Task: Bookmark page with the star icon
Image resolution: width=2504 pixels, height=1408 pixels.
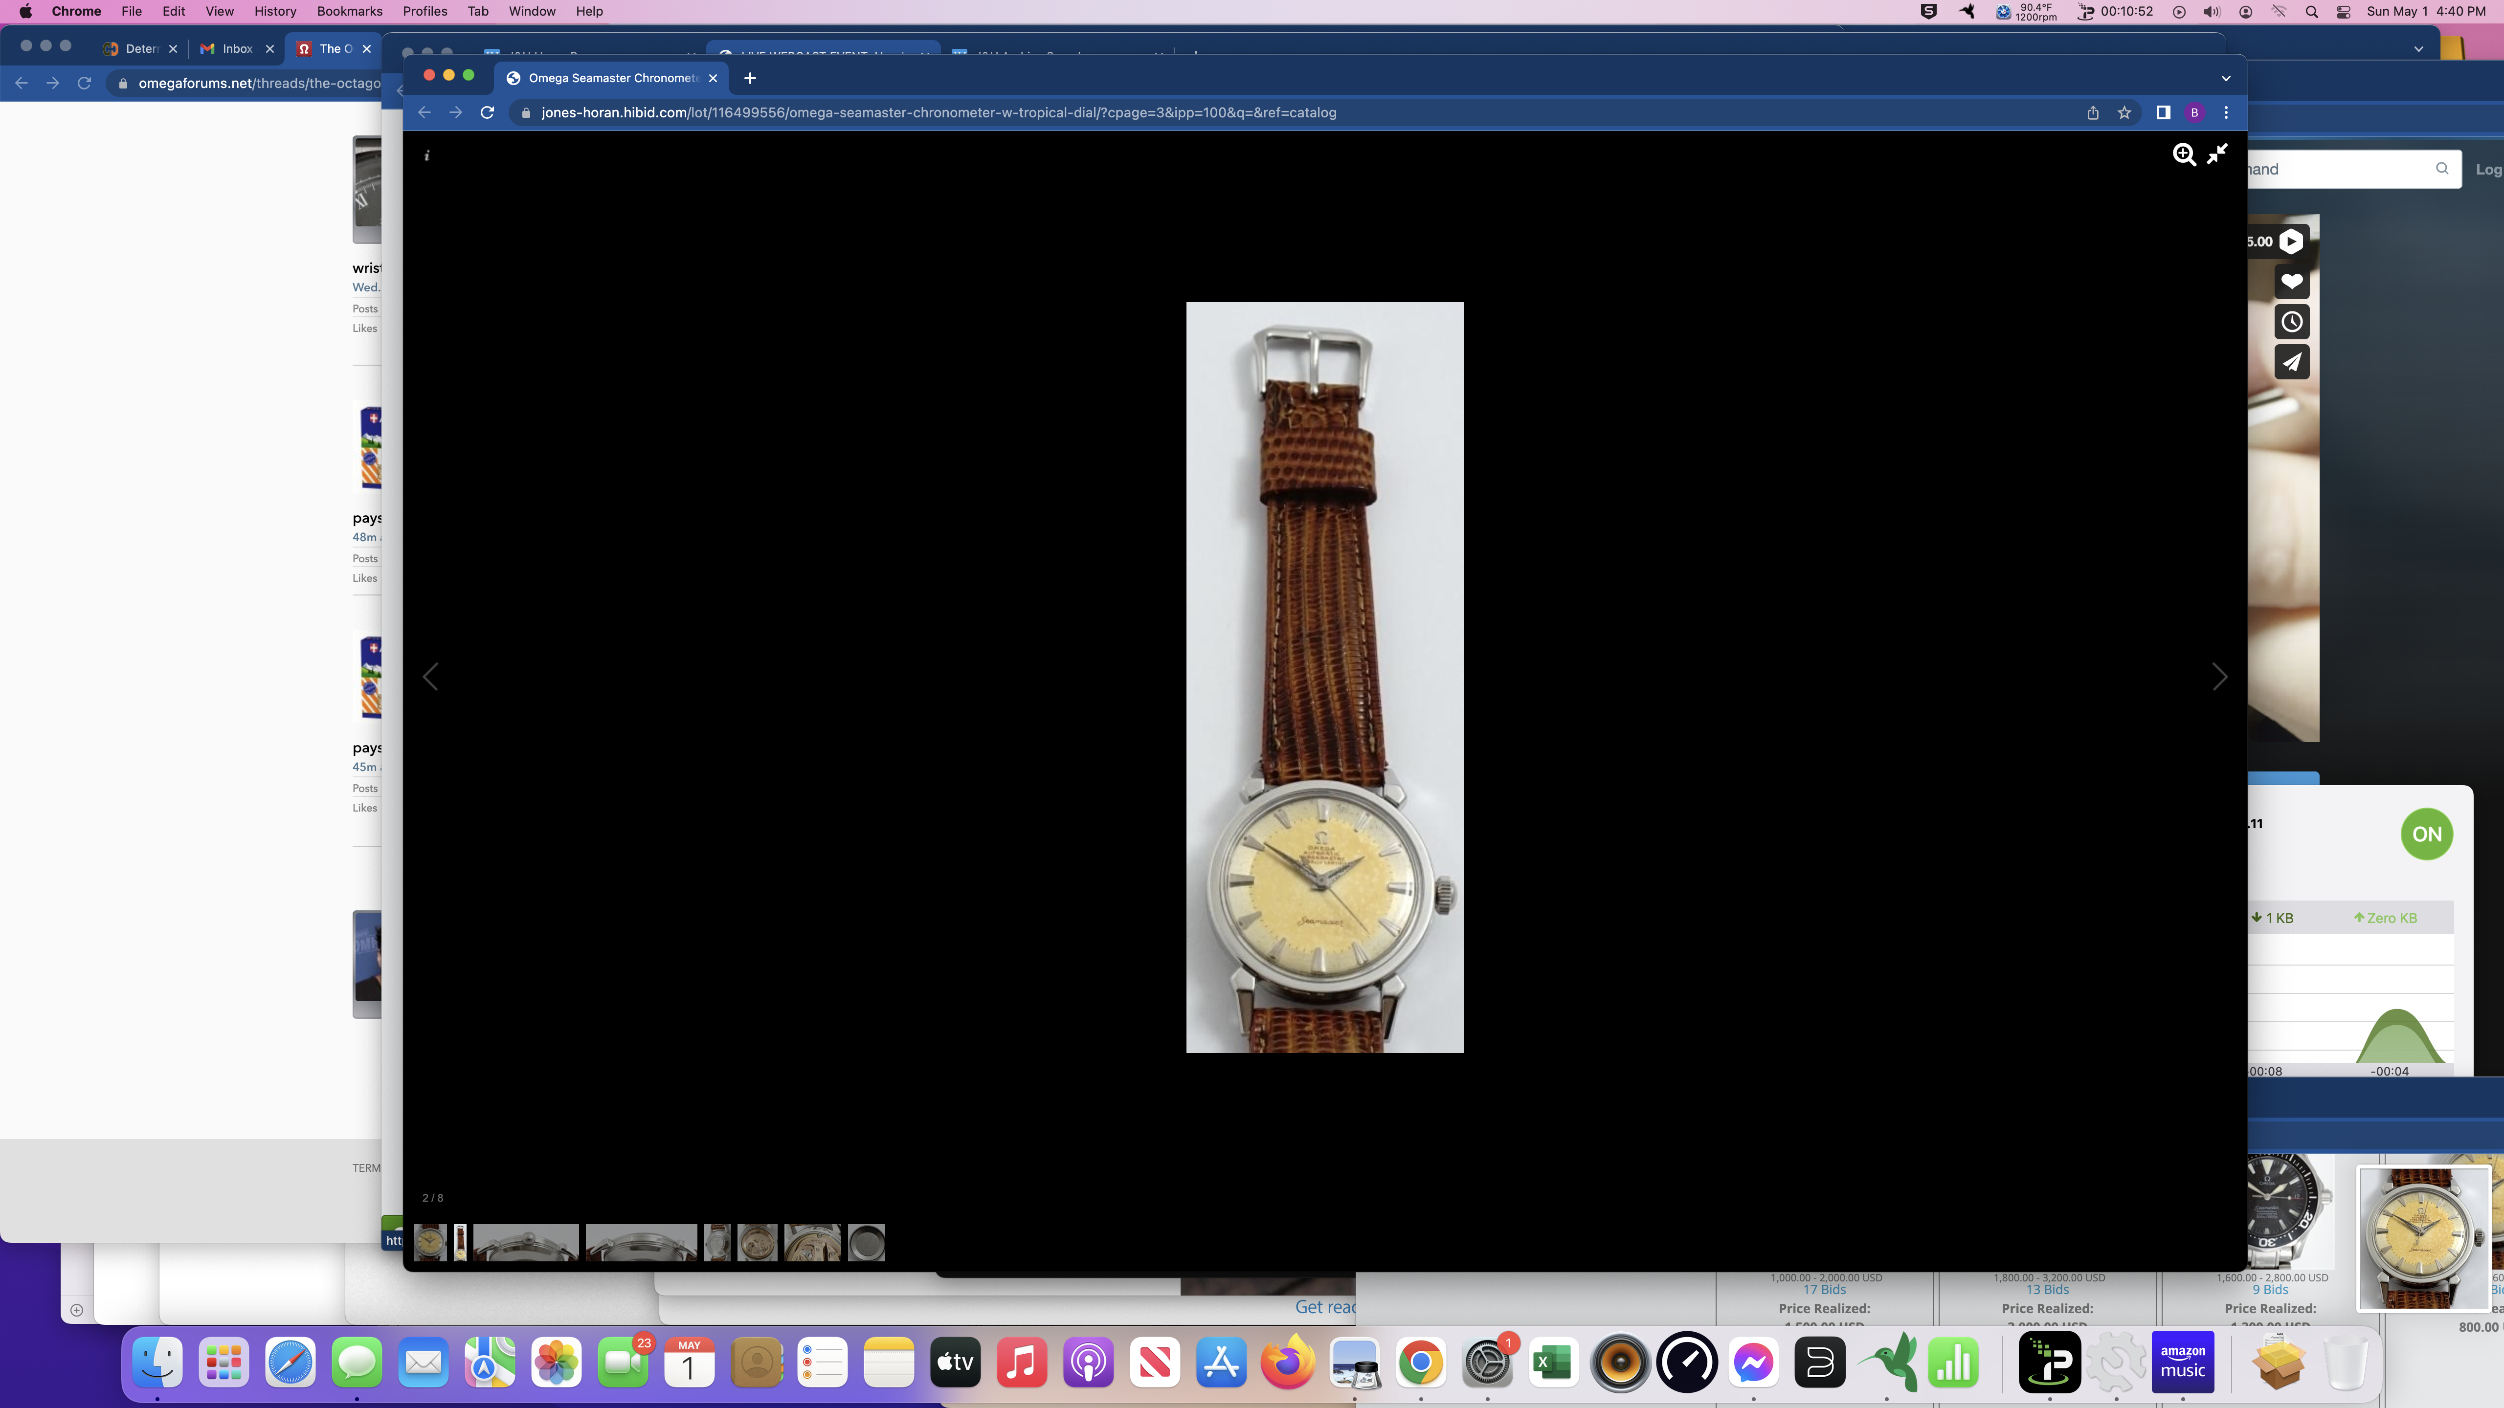Action: pyautogui.click(x=2124, y=113)
